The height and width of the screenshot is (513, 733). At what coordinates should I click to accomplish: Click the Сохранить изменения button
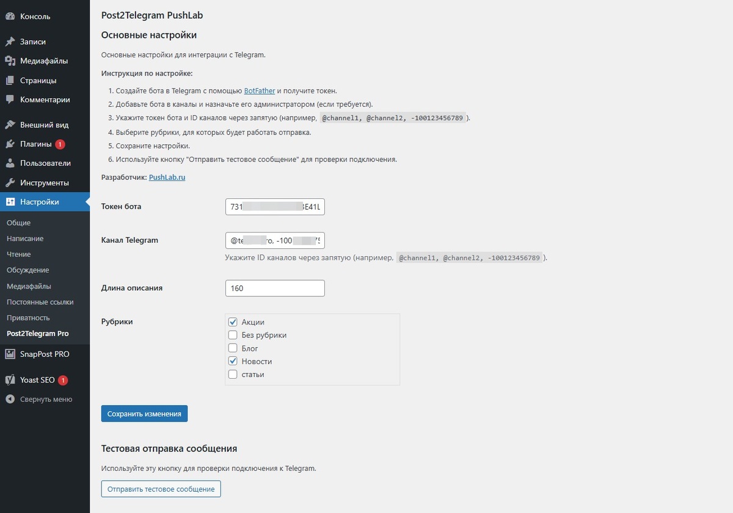tap(144, 413)
